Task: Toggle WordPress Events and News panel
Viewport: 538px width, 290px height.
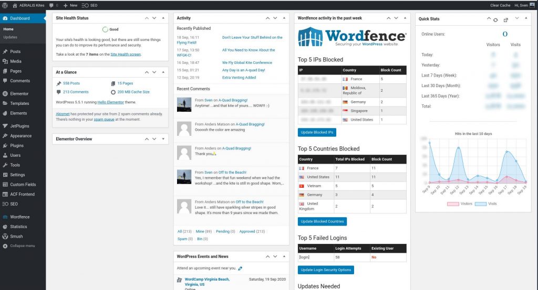Action: (x=284, y=256)
